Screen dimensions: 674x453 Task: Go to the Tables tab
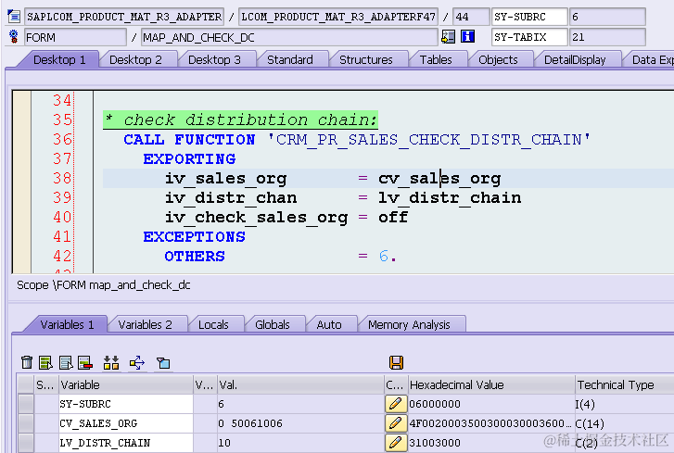click(x=436, y=59)
